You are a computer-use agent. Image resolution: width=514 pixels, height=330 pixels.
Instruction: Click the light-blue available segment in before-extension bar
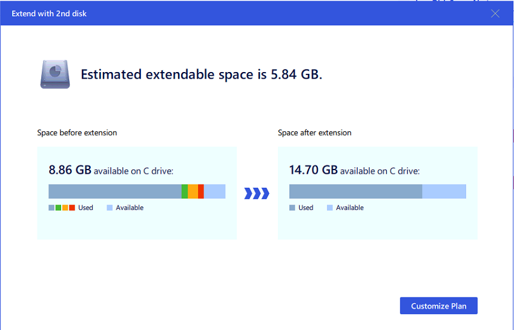coord(214,191)
